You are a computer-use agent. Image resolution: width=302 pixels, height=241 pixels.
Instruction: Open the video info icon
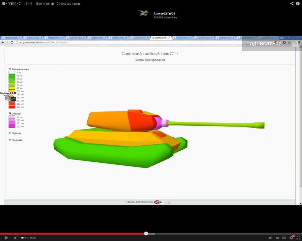pyautogui.click(x=298, y=4)
